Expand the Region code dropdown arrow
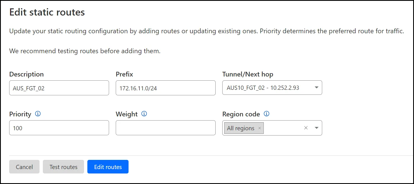 (x=317, y=128)
